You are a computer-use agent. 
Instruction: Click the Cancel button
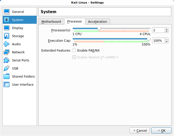(140, 130)
